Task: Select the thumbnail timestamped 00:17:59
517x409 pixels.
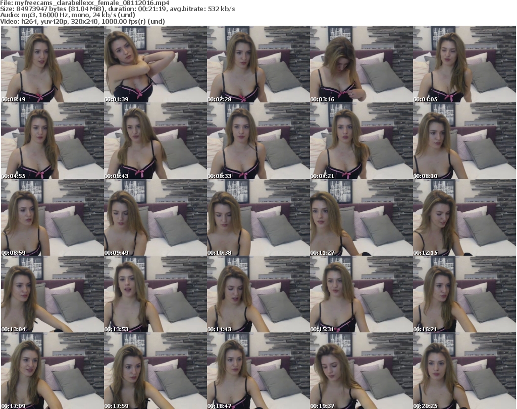Action: pyautogui.click(x=156, y=371)
